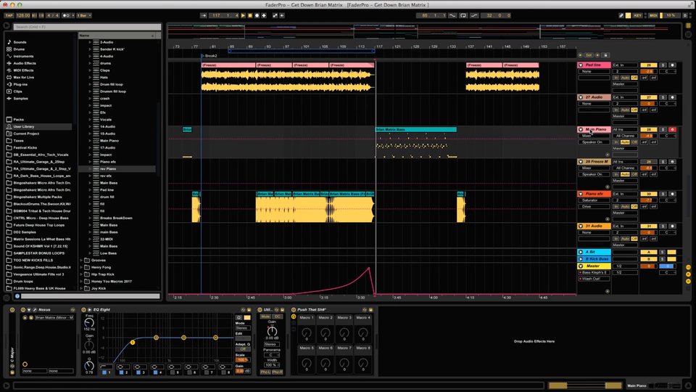Click the browser preview headphone button
This screenshot has width=696, height=392.
[x=17, y=296]
